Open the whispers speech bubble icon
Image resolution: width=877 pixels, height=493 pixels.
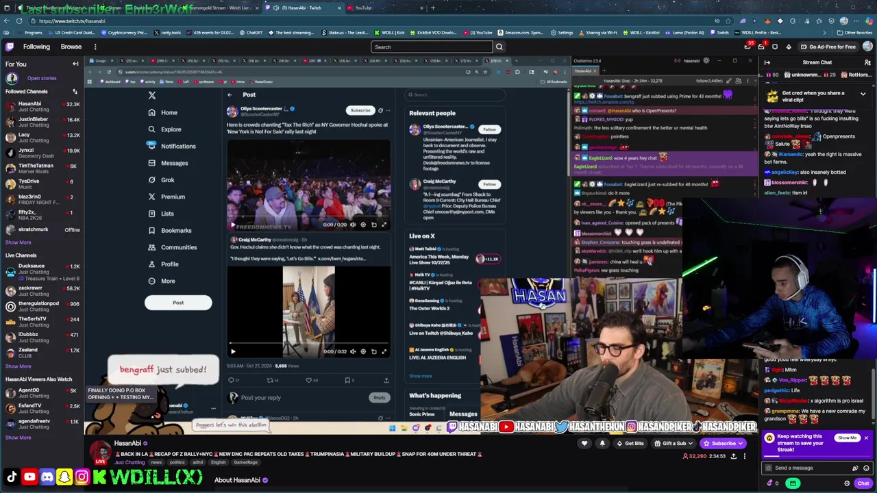click(775, 47)
